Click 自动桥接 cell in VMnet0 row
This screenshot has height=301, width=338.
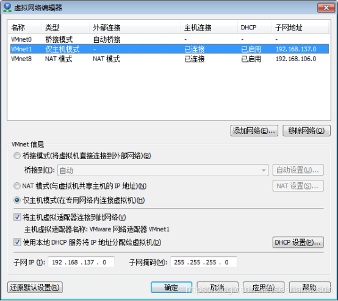tap(107, 40)
